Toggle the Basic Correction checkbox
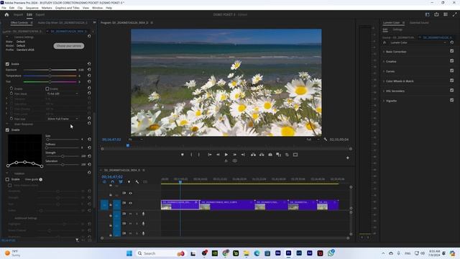460x259 pixels. pos(452,51)
